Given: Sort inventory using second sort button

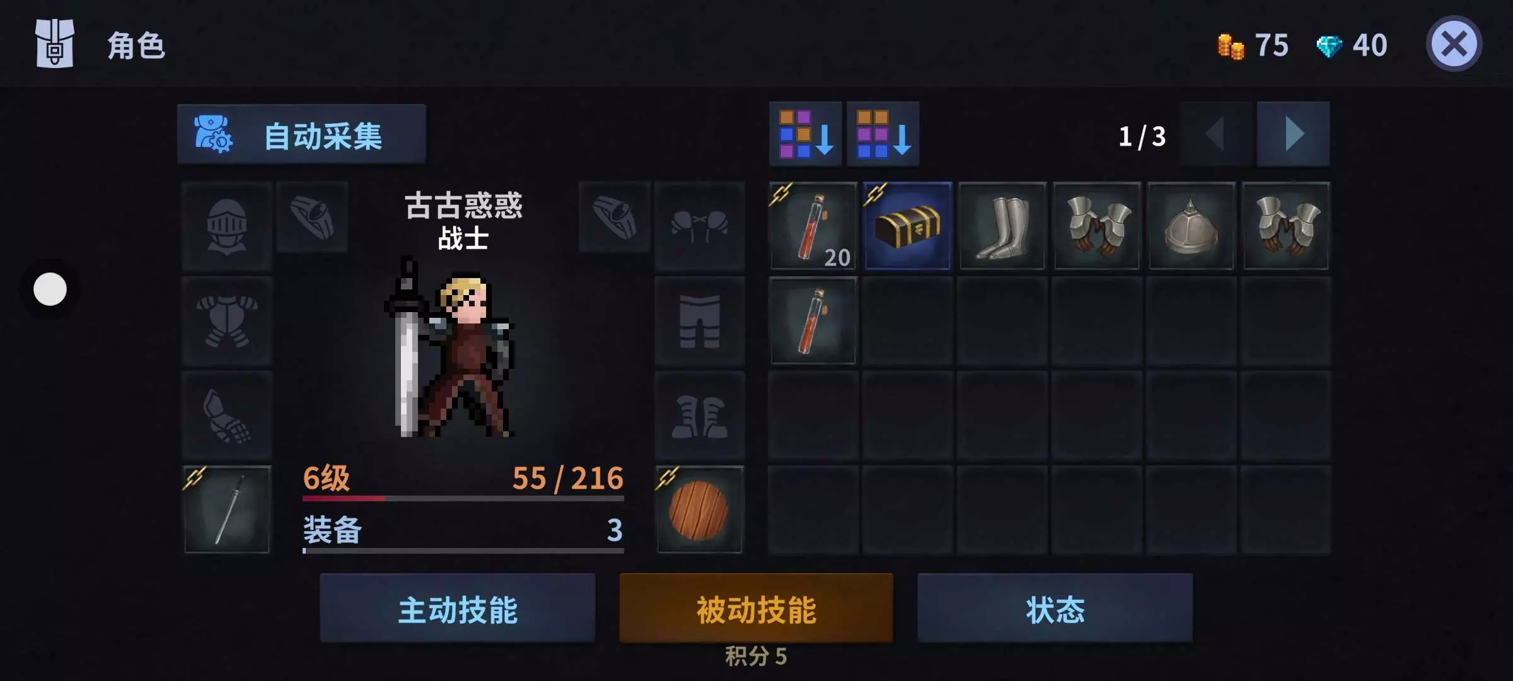Looking at the screenshot, I should (x=883, y=134).
